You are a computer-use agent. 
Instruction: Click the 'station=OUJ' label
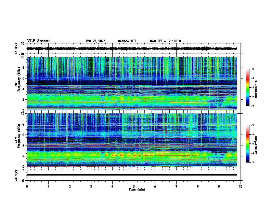point(127,41)
